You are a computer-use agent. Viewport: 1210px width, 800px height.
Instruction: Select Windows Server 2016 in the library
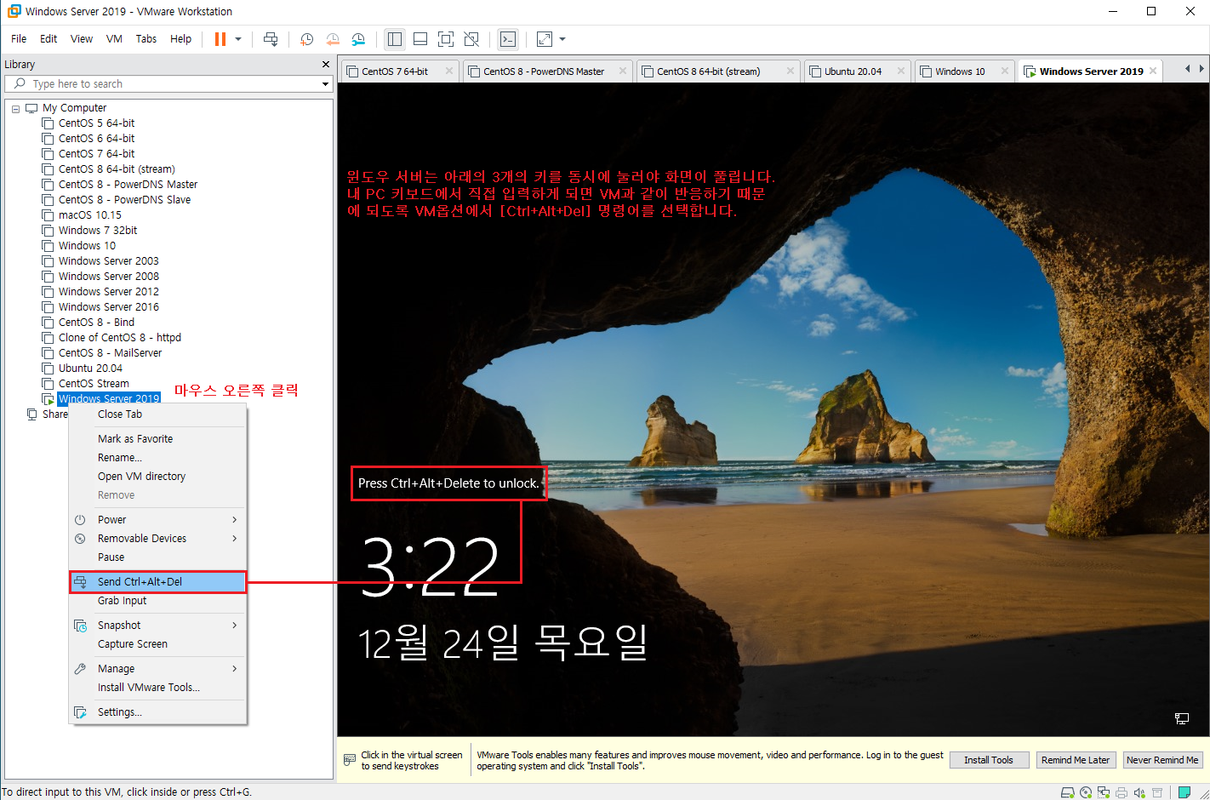[108, 307]
